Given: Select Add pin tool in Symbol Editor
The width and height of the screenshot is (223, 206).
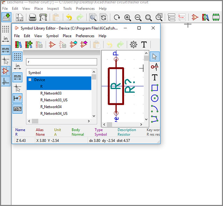Looking at the screenshot, I should [x=155, y=67].
